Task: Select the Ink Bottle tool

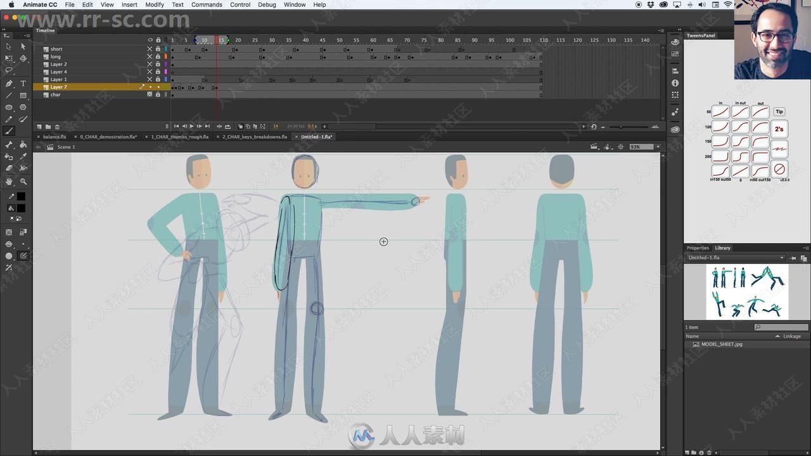Action: [x=8, y=156]
